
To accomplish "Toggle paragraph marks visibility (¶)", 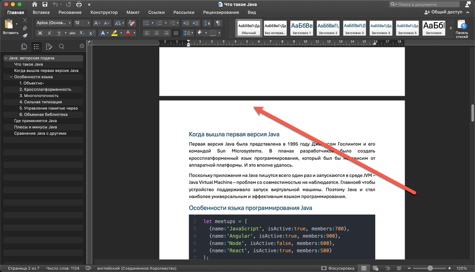I will [x=217, y=23].
